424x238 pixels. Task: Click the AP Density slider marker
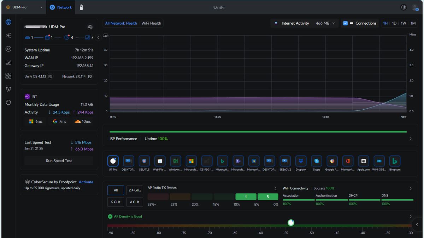[291, 222]
